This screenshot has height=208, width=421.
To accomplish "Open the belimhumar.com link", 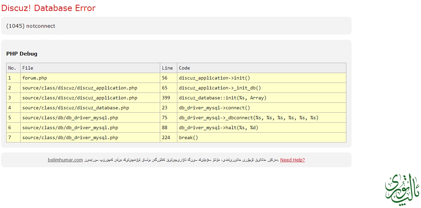I will click(x=65, y=160).
